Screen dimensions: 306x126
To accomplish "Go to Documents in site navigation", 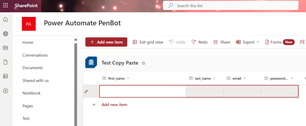I will (33, 68).
